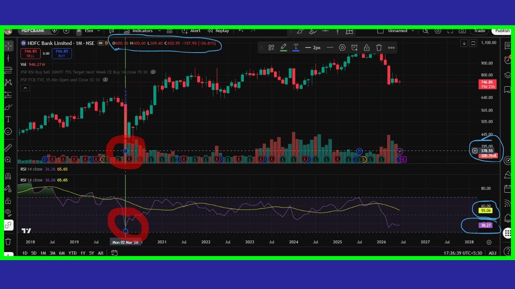515x289 pixels.
Task: Collapse the indicator legend with the chevron arrow
Action: coord(25,88)
